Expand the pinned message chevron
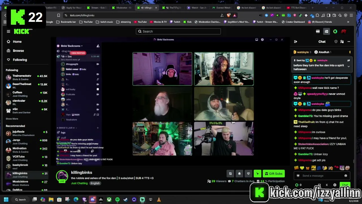This screenshot has height=204, width=362. click(348, 66)
